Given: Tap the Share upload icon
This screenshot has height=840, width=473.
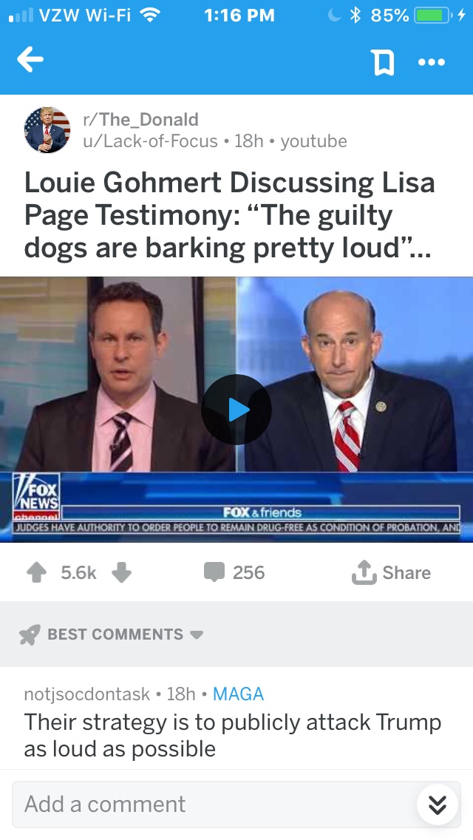Looking at the screenshot, I should pyautogui.click(x=364, y=572).
